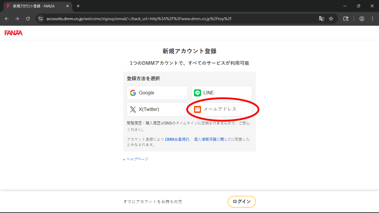Click 登録方法を選択 label

click(x=143, y=79)
